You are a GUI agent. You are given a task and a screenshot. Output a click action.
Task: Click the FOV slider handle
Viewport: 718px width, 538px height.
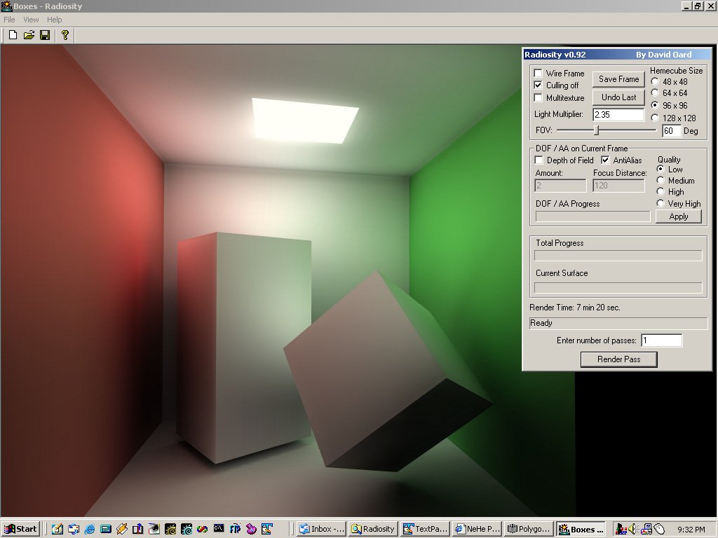coord(597,130)
